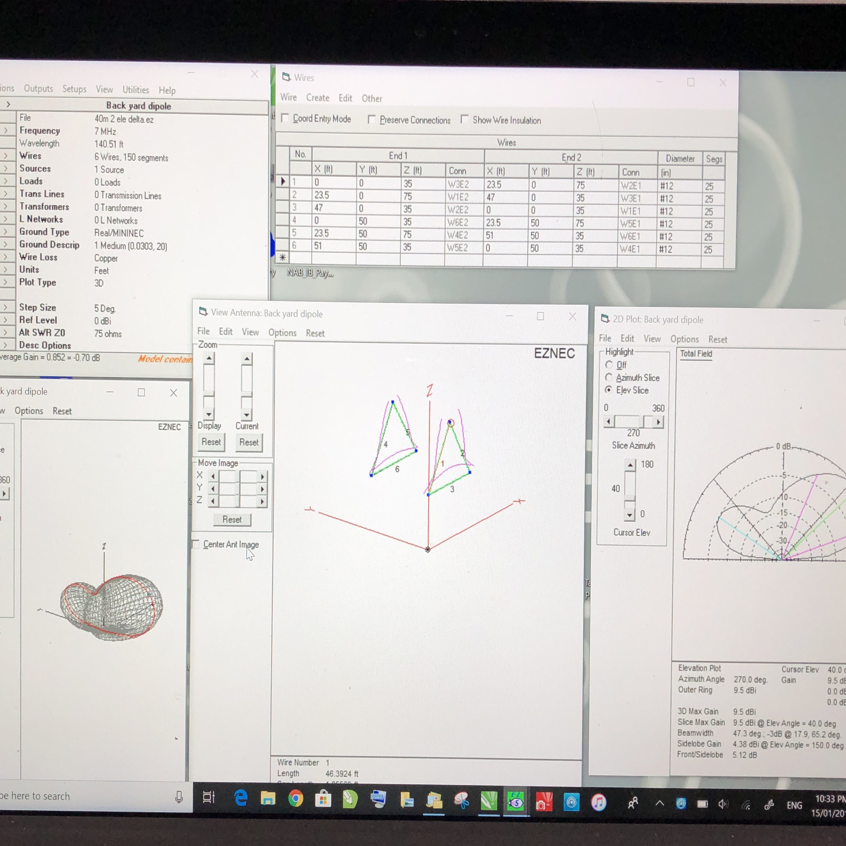Image resolution: width=846 pixels, height=846 pixels.
Task: Click the '40m 2 ele delta.ez' file value
Action: [124, 119]
